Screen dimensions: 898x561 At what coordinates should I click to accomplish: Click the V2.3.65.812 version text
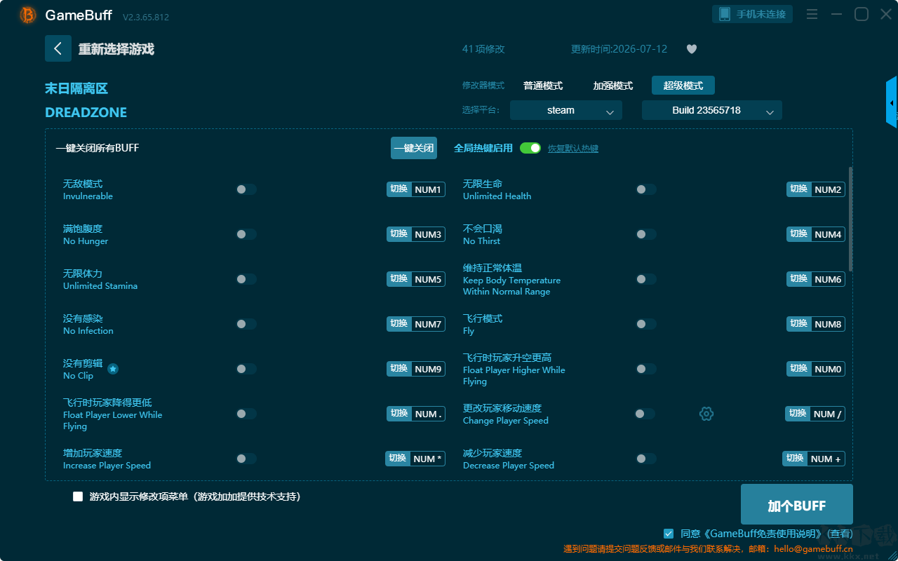(146, 17)
